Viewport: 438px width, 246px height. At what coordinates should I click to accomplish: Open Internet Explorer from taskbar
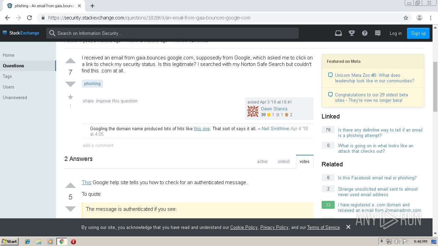click(27, 242)
